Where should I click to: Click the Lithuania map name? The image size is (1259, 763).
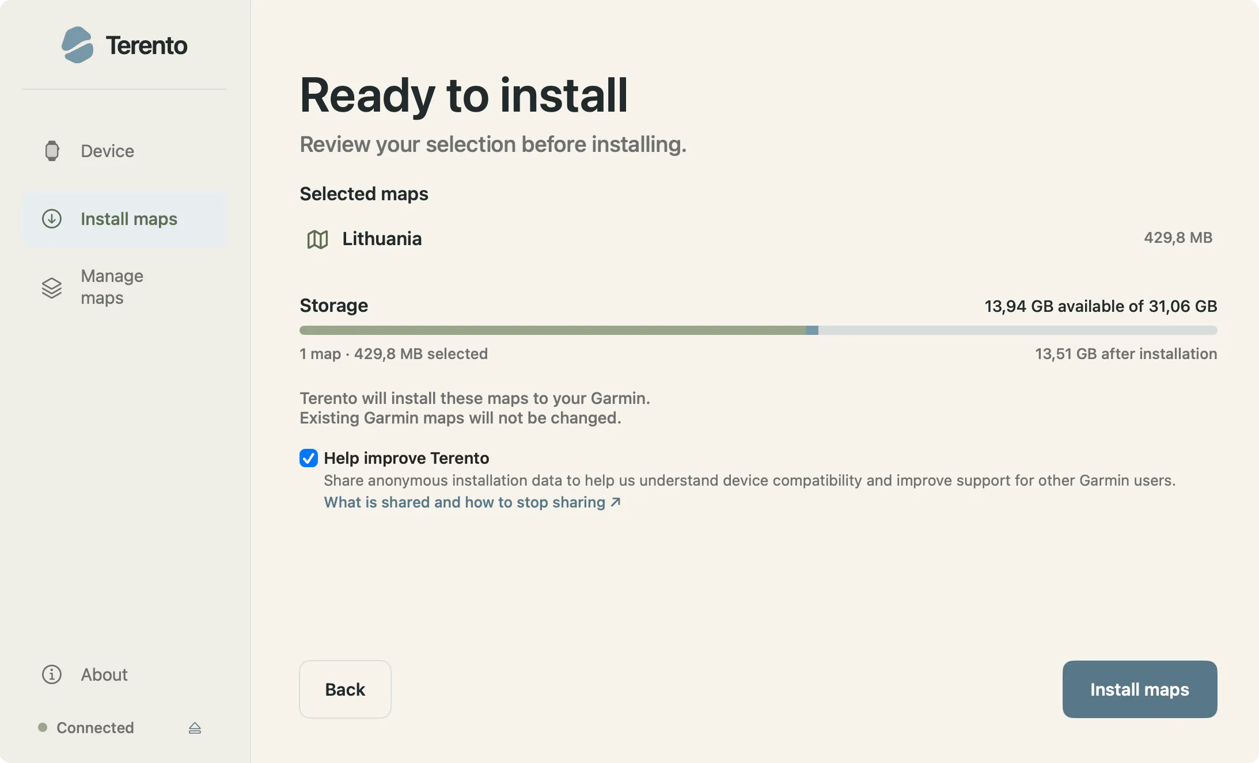pyautogui.click(x=382, y=239)
